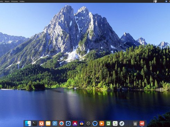Launch the orange media player icon
170x127 pixels.
click(x=102, y=124)
